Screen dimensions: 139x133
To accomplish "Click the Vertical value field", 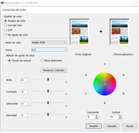I will [114, 117].
